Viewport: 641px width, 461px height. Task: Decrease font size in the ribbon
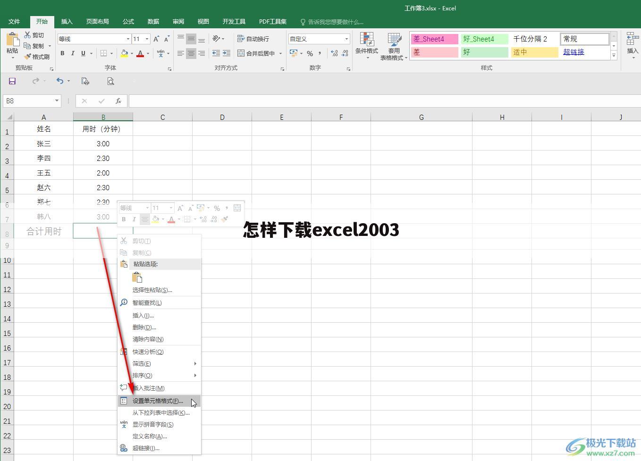click(x=167, y=39)
